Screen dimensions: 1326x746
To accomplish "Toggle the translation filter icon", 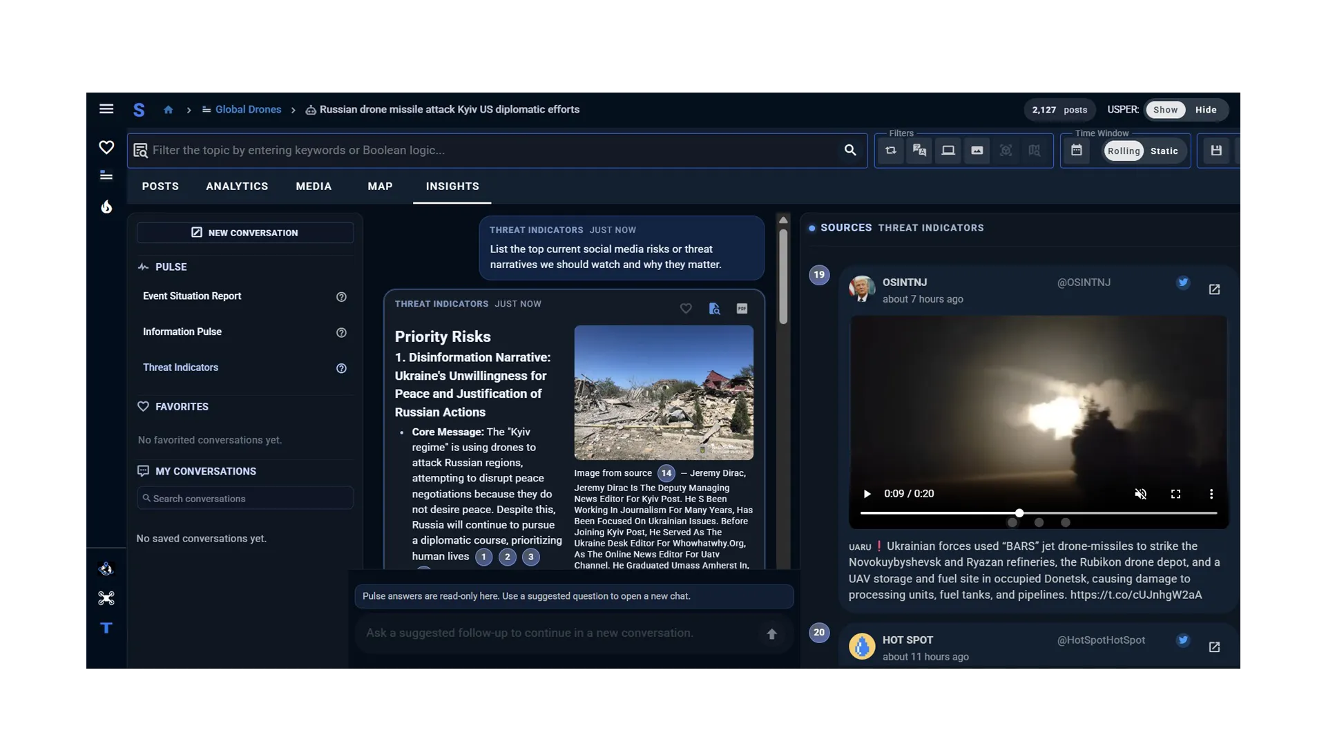I will [x=919, y=151].
